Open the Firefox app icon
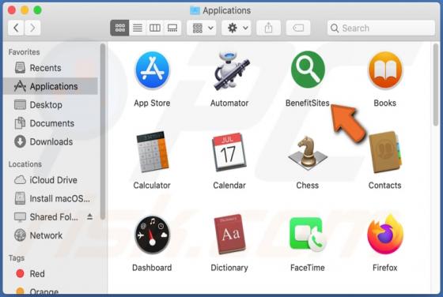The width and height of the screenshot is (443, 297). point(385,234)
